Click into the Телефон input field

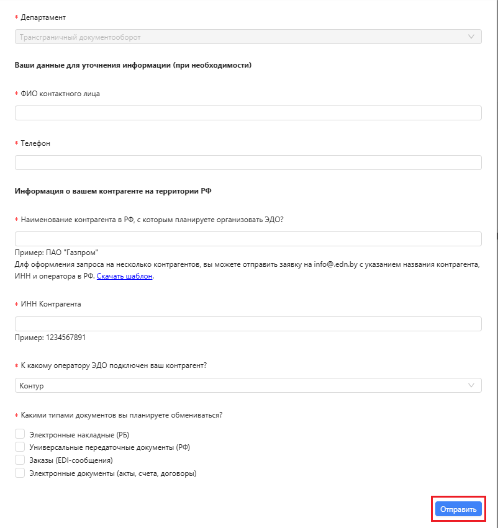tap(248, 163)
